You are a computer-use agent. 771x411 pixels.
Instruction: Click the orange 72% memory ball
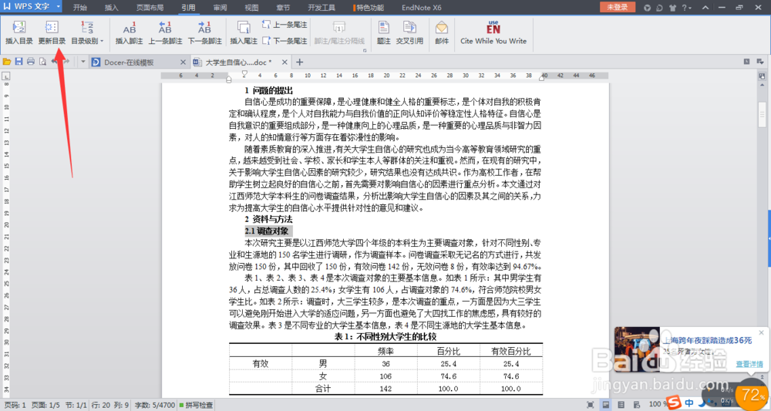coord(752,394)
